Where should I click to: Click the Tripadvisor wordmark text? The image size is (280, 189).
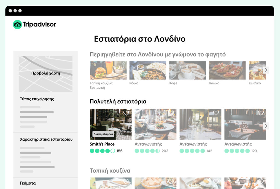[x=39, y=24]
